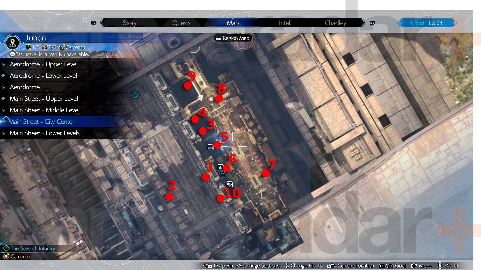
Task: Click the badge icon beside bottom Cameron
Action: [x=6, y=256]
